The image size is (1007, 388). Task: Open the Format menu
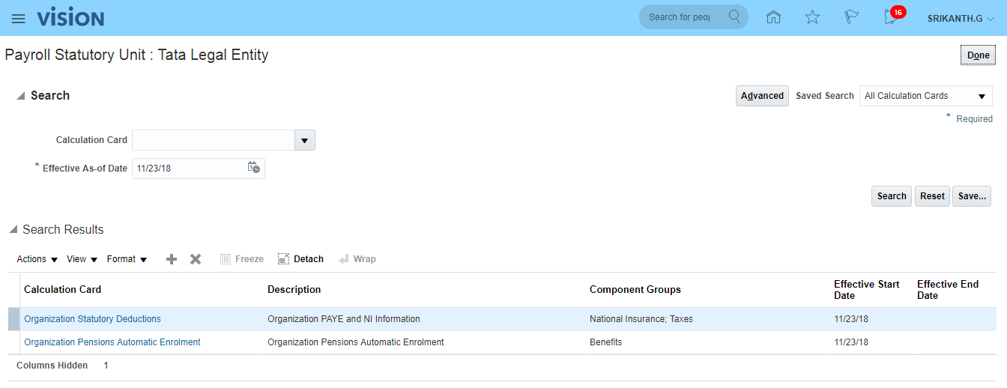coord(127,259)
